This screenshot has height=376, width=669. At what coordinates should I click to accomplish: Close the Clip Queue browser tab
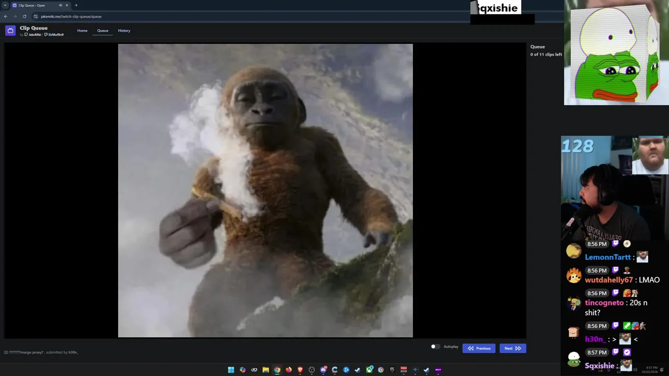[x=67, y=5]
